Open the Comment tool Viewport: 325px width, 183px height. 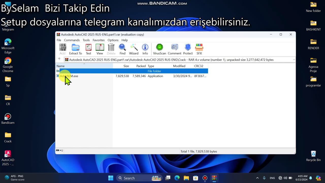[174, 49]
